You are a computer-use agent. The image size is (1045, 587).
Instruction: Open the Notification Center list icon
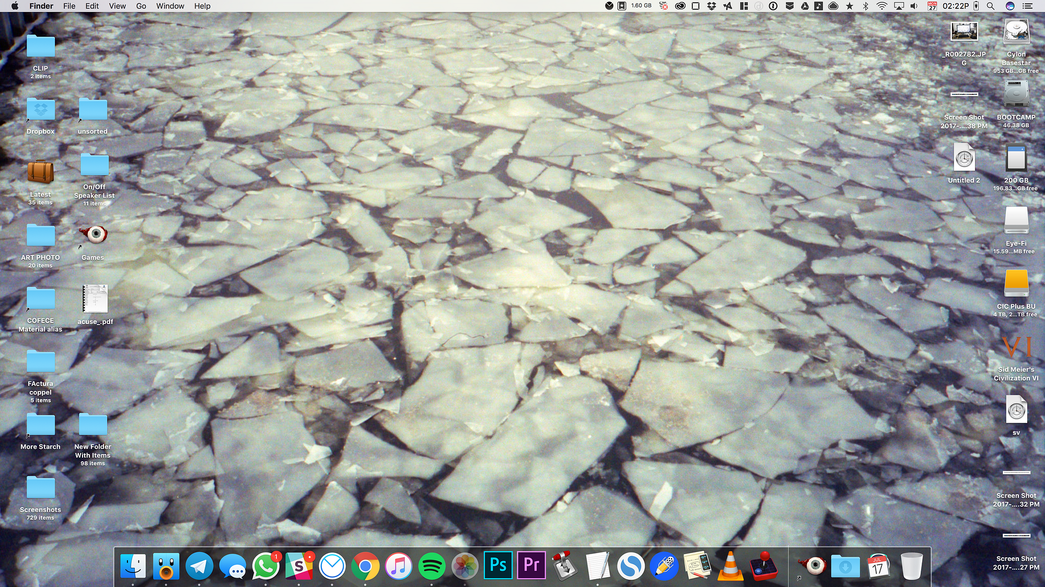tap(1027, 6)
